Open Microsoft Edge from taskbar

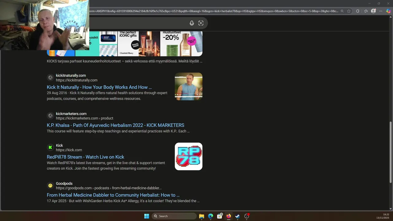click(211, 216)
